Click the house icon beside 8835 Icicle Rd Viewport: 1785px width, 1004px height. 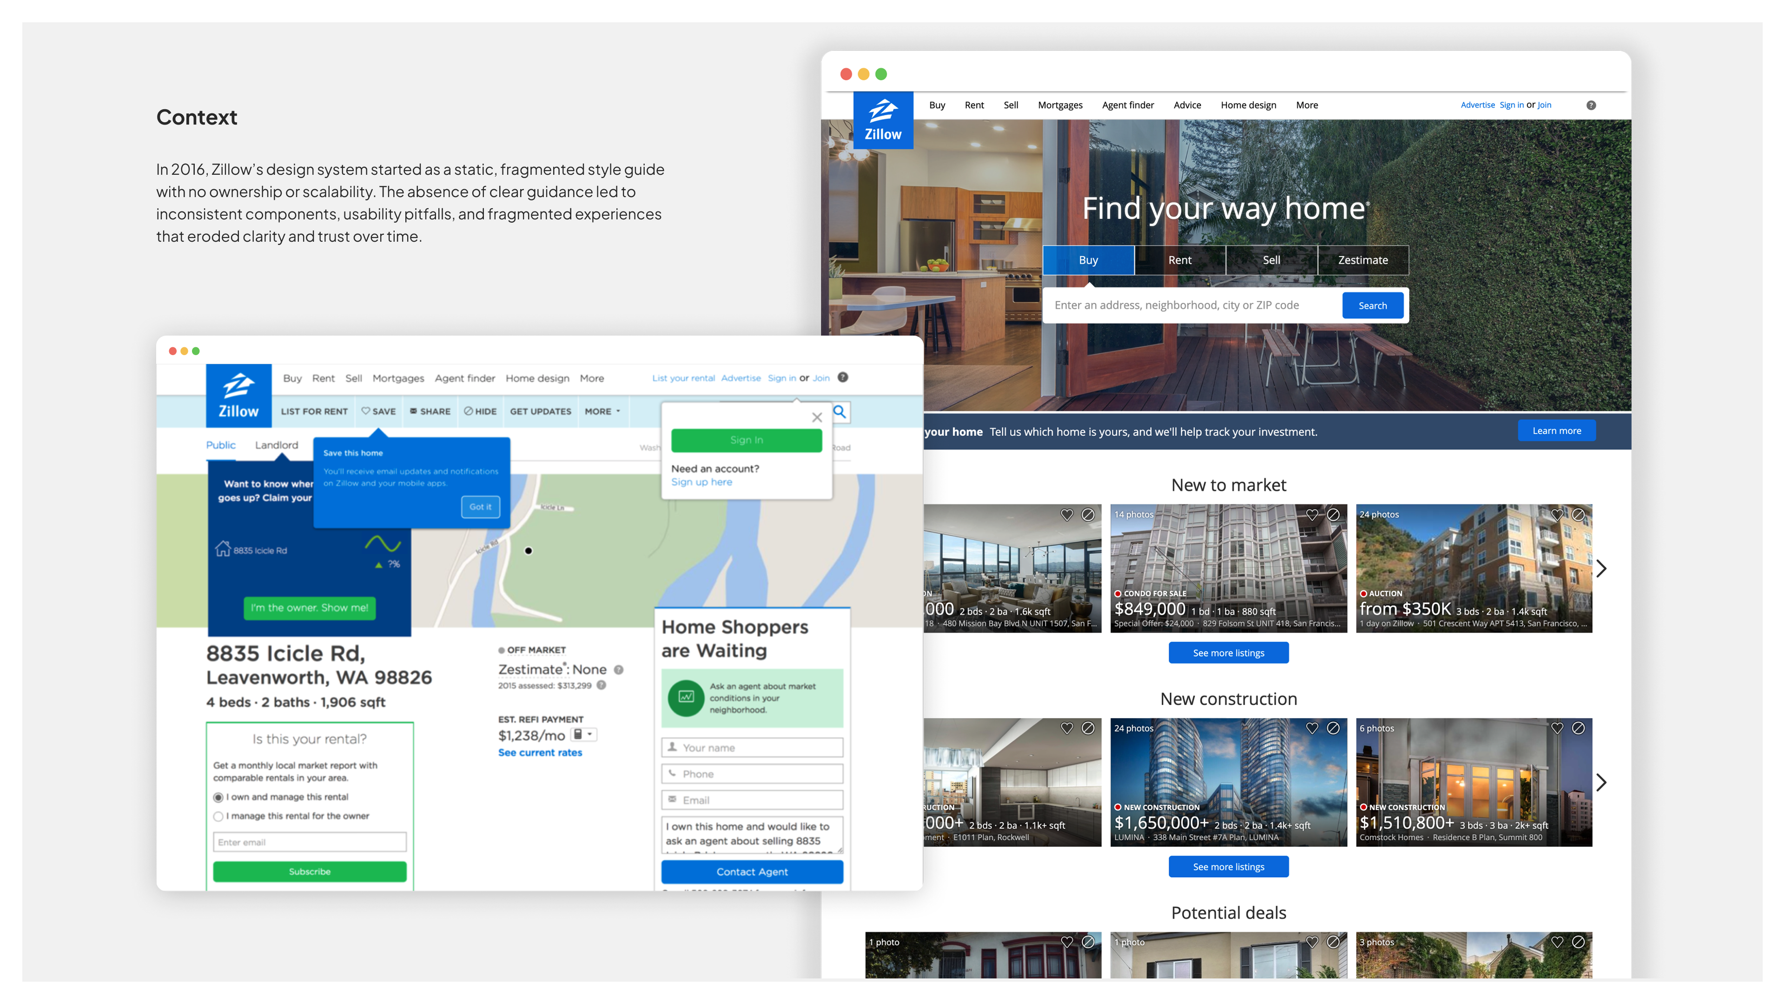223,549
